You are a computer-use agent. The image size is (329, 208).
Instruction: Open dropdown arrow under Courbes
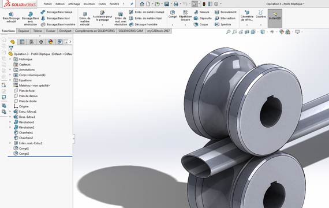261,25
